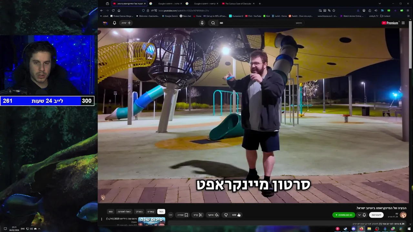The width and height of the screenshot is (413, 232).
Task: Select the 'בשבילך' filter chip
Action: coord(139,212)
